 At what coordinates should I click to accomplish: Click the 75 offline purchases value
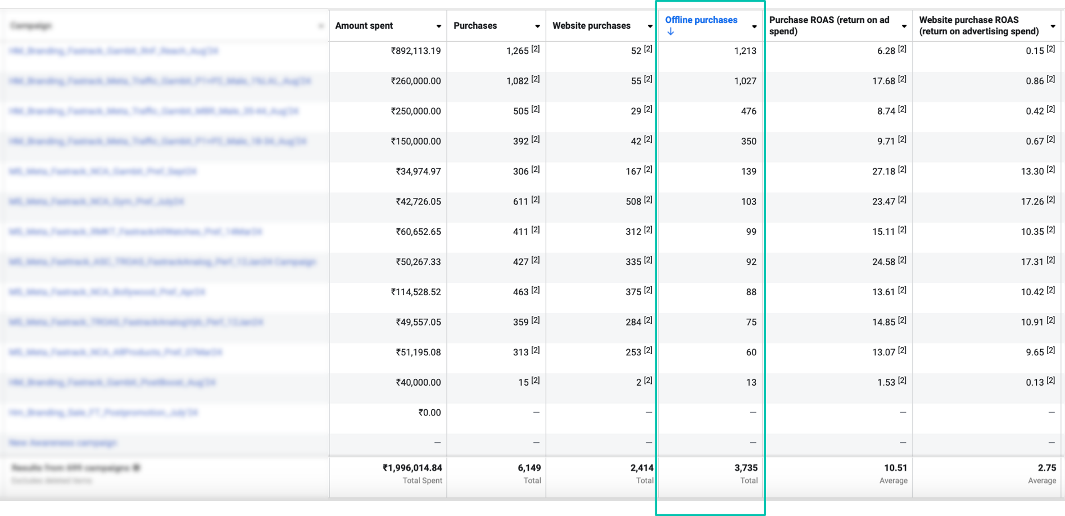751,322
